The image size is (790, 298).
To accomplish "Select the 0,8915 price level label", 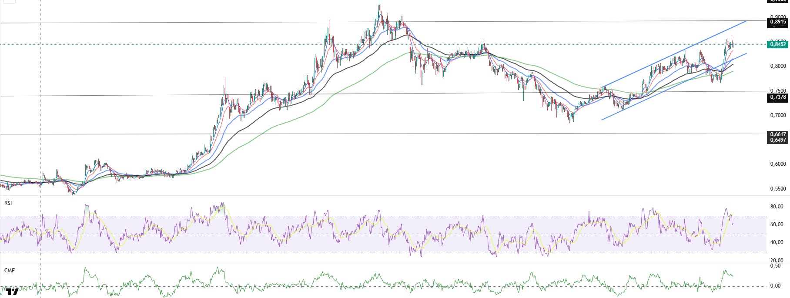I will (777, 22).
